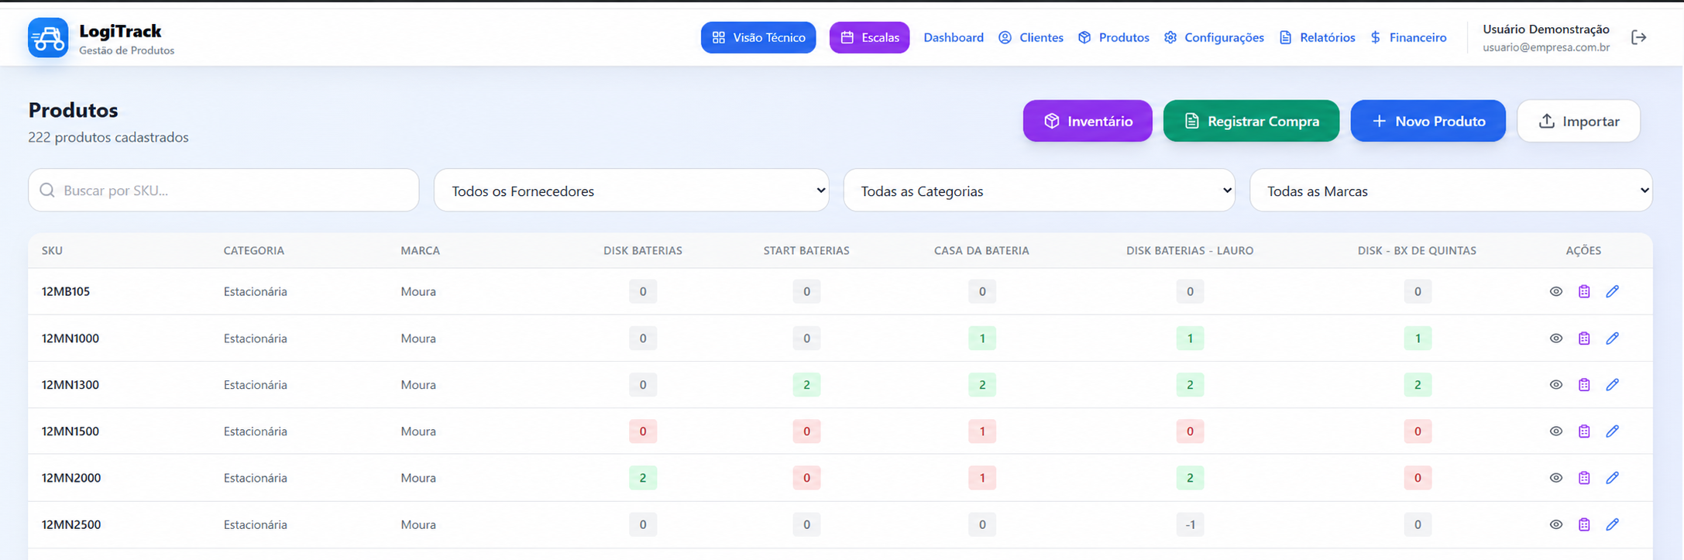
Task: Select SKU text 12MN1500
Action: pos(70,431)
